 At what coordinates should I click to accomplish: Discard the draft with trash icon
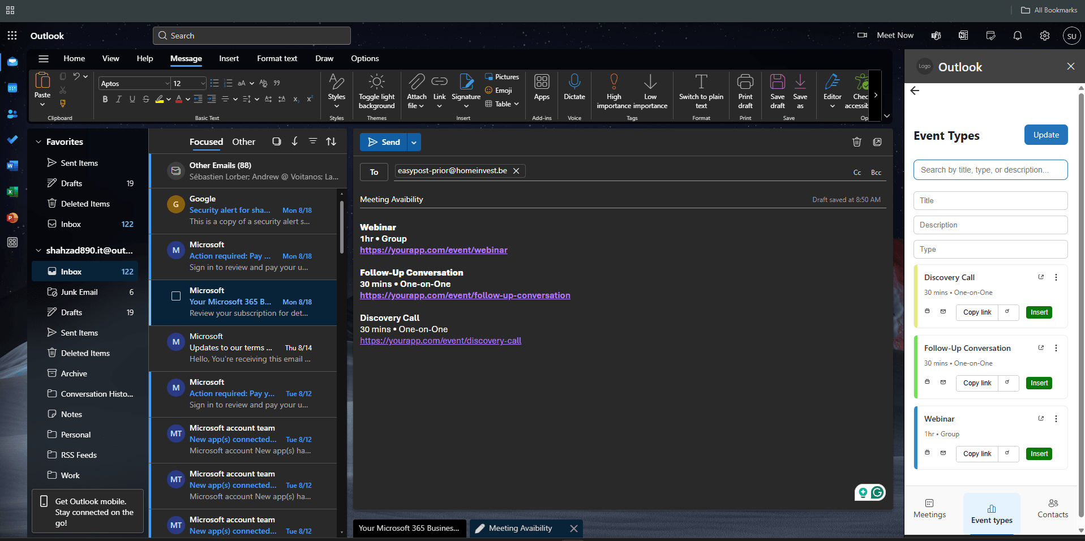pos(857,142)
